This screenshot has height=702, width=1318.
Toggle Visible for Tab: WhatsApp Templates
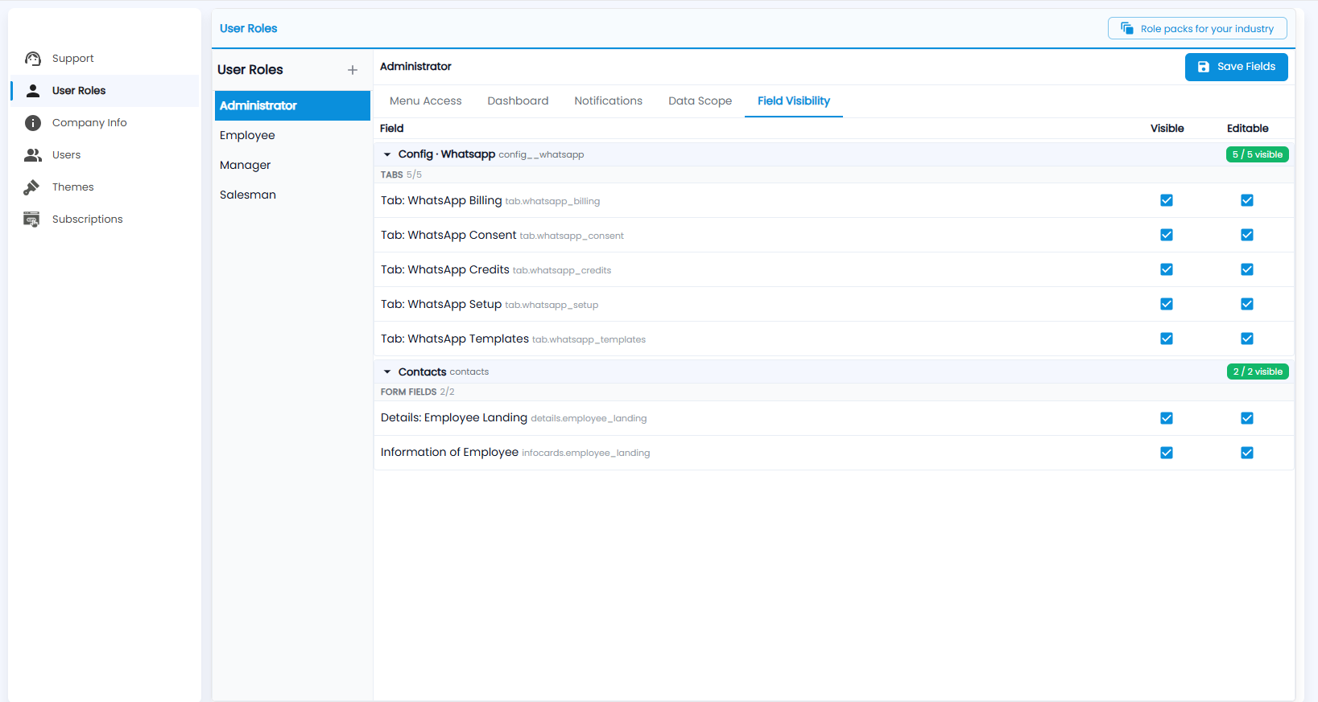[1167, 339]
